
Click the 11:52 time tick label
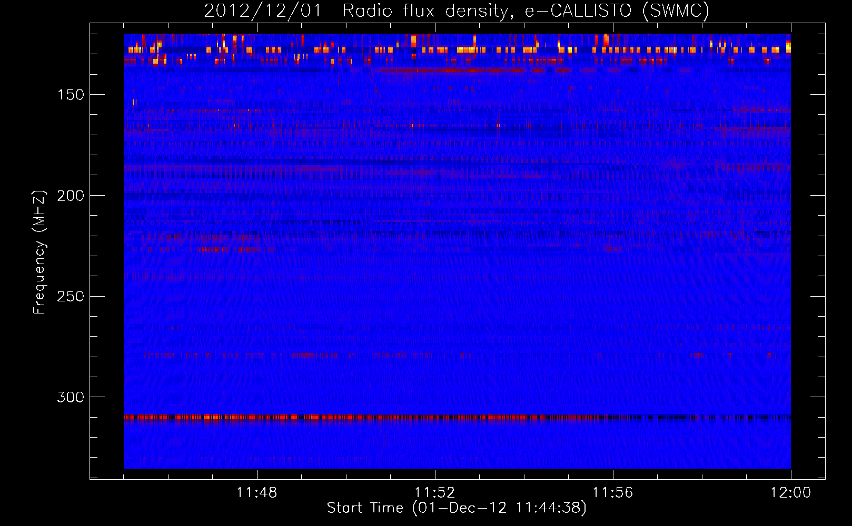(x=435, y=493)
